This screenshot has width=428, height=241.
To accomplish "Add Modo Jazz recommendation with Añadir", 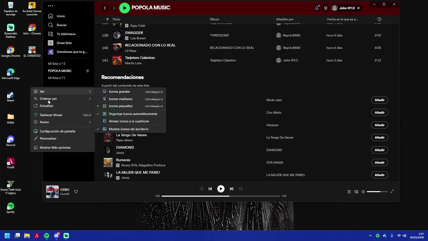I will tap(380, 100).
